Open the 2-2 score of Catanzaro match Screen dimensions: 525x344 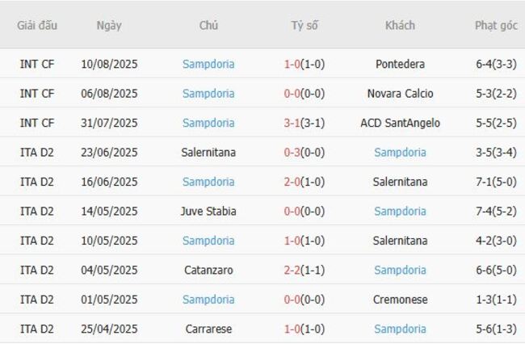304,271
